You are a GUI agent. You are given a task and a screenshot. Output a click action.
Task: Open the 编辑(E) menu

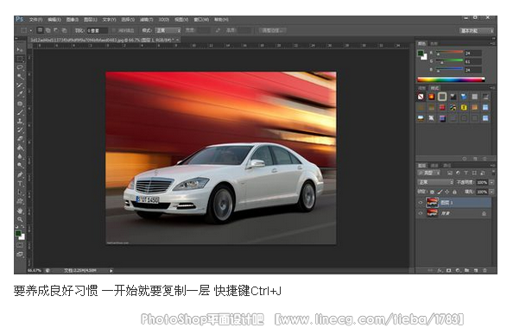[54, 20]
